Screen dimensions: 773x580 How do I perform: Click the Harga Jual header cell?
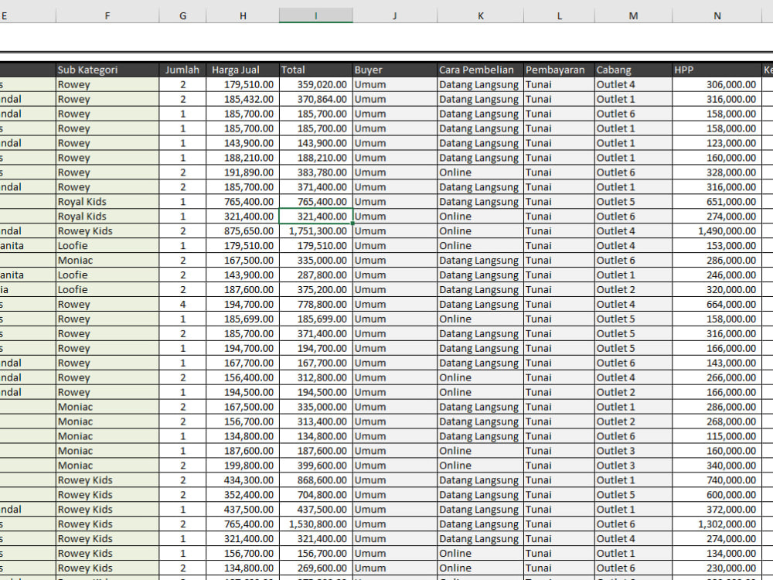(x=243, y=70)
